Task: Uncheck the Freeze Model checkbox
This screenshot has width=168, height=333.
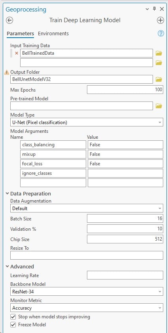Action: coord(13,325)
